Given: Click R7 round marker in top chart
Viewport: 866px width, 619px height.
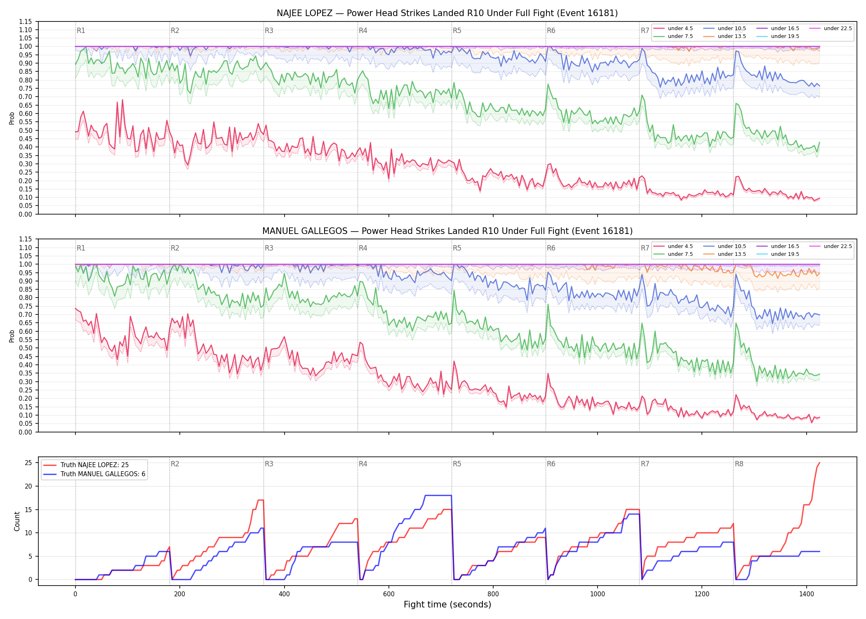Looking at the screenshot, I should pyautogui.click(x=645, y=31).
